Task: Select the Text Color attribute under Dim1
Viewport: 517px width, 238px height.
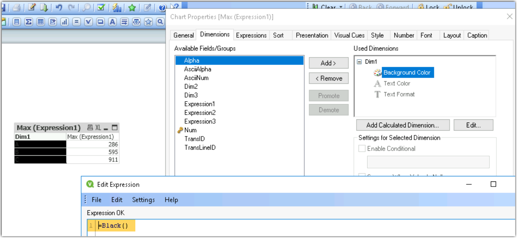Action: 397,83
